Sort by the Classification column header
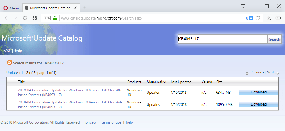Image resolution: width=285 pixels, height=131 pixels. point(157,81)
